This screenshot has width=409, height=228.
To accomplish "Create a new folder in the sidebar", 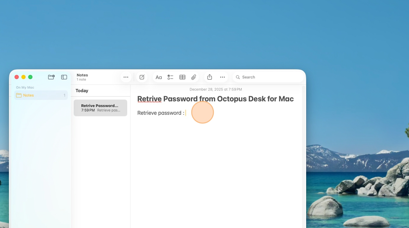I will coord(51,77).
